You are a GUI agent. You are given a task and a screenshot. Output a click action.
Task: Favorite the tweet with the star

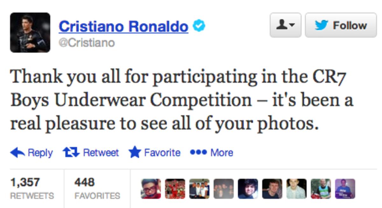pyautogui.click(x=155, y=153)
